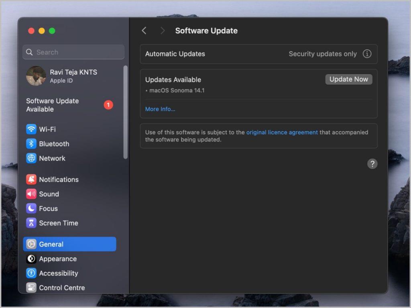Select Appearance label
This screenshot has width=411, height=308.
pos(58,259)
